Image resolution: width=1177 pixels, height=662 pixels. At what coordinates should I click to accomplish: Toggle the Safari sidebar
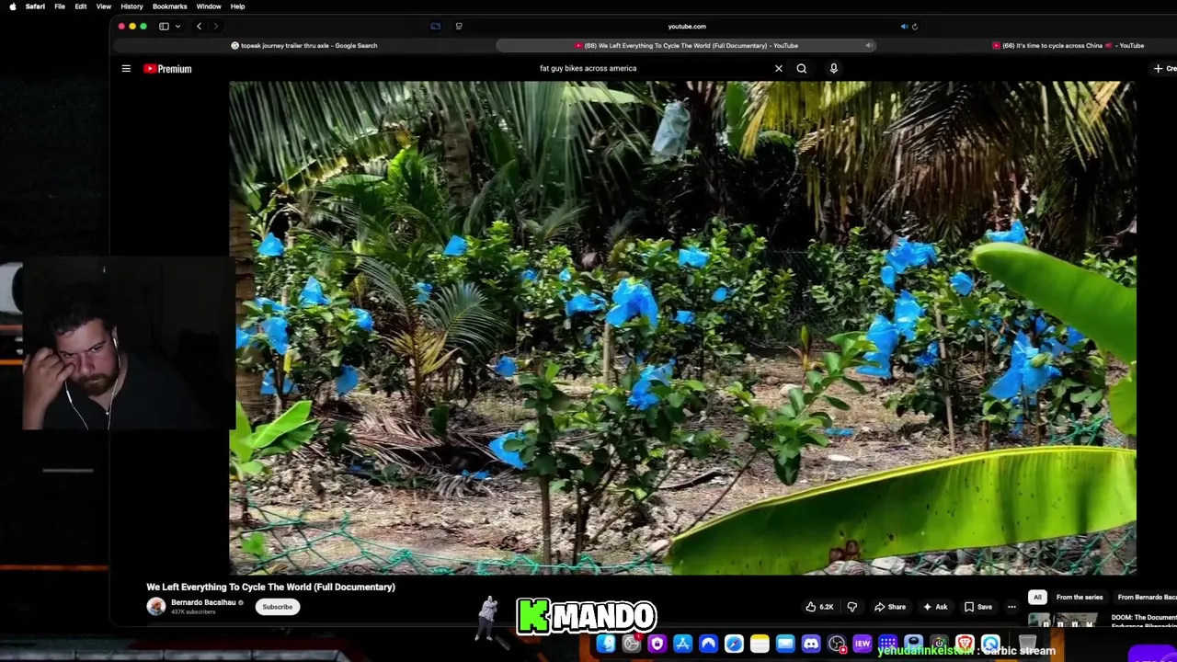point(164,27)
